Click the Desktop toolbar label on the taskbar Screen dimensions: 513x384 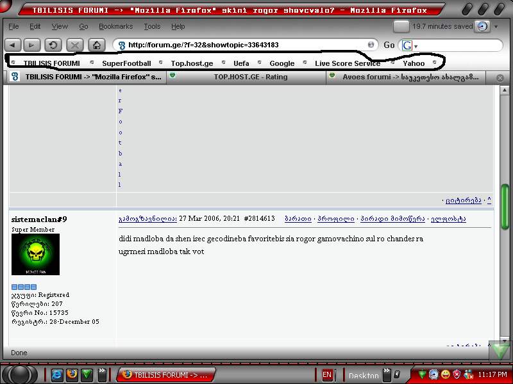364,376
